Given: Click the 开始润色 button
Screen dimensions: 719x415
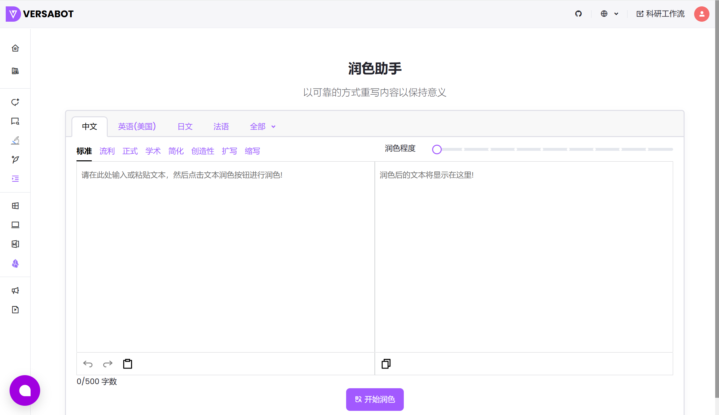Looking at the screenshot, I should tap(375, 399).
